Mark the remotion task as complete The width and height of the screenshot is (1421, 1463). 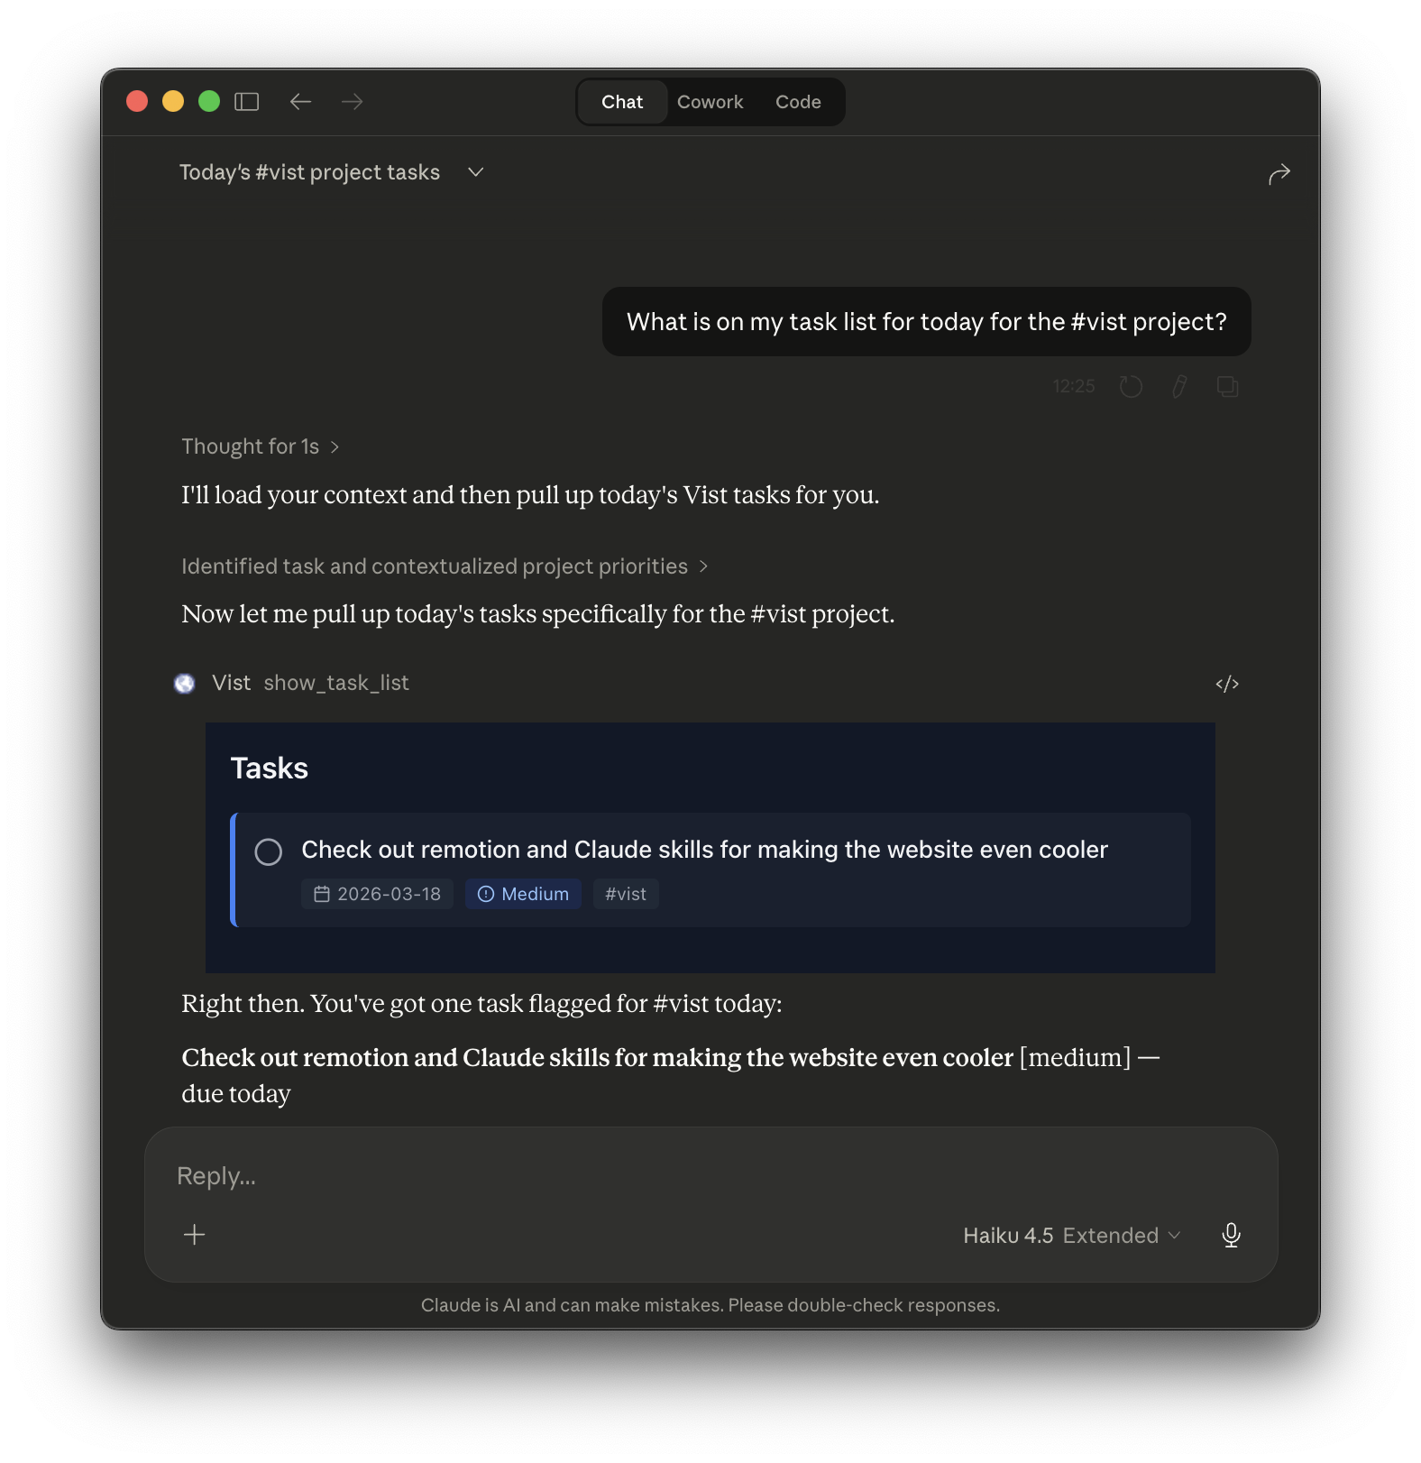click(x=268, y=851)
